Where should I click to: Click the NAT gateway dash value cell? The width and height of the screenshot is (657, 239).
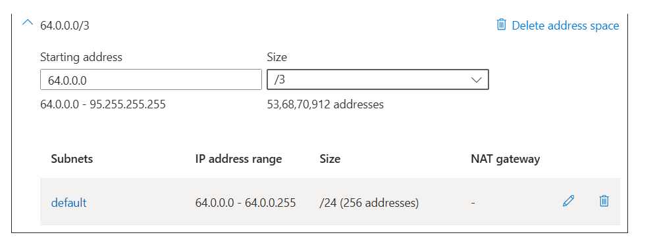point(473,203)
